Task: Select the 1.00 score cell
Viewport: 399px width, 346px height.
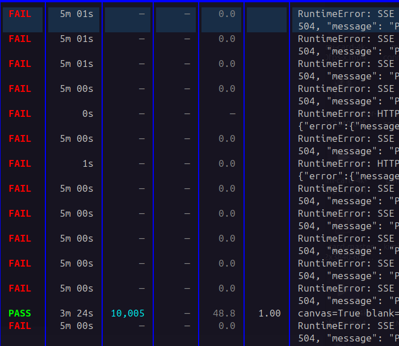Action: [x=270, y=313]
